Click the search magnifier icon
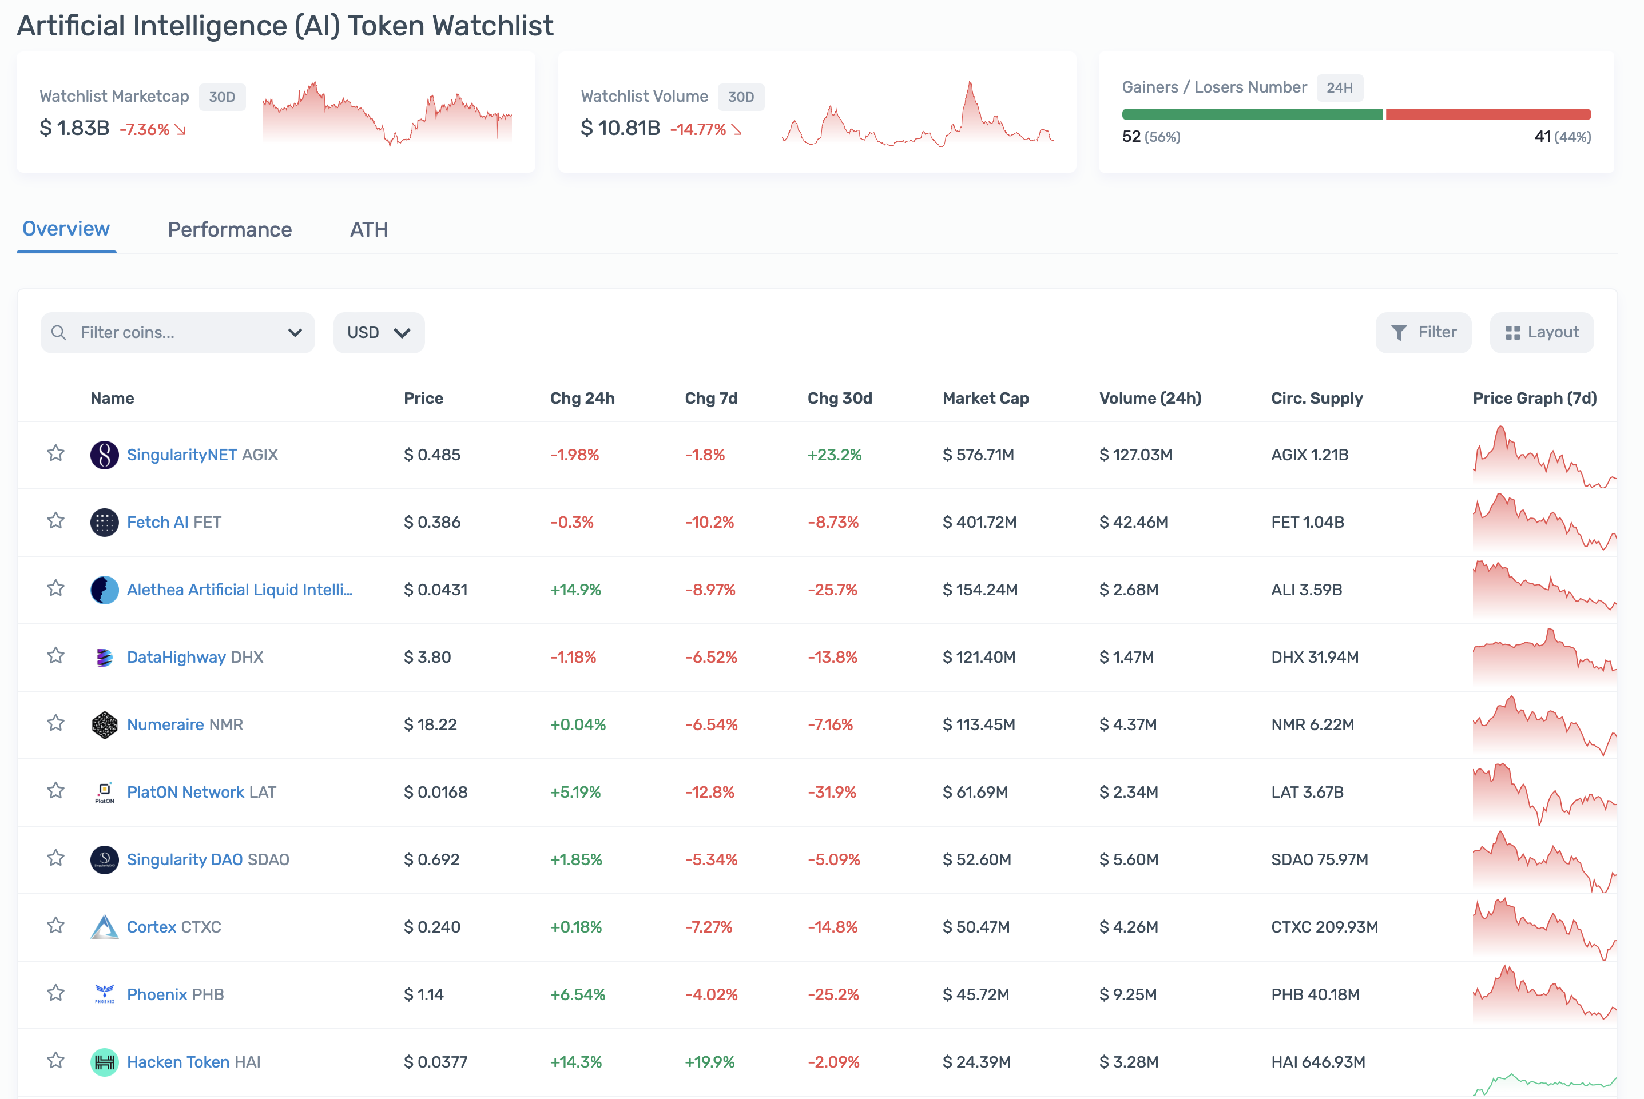This screenshot has width=1644, height=1099. click(59, 333)
